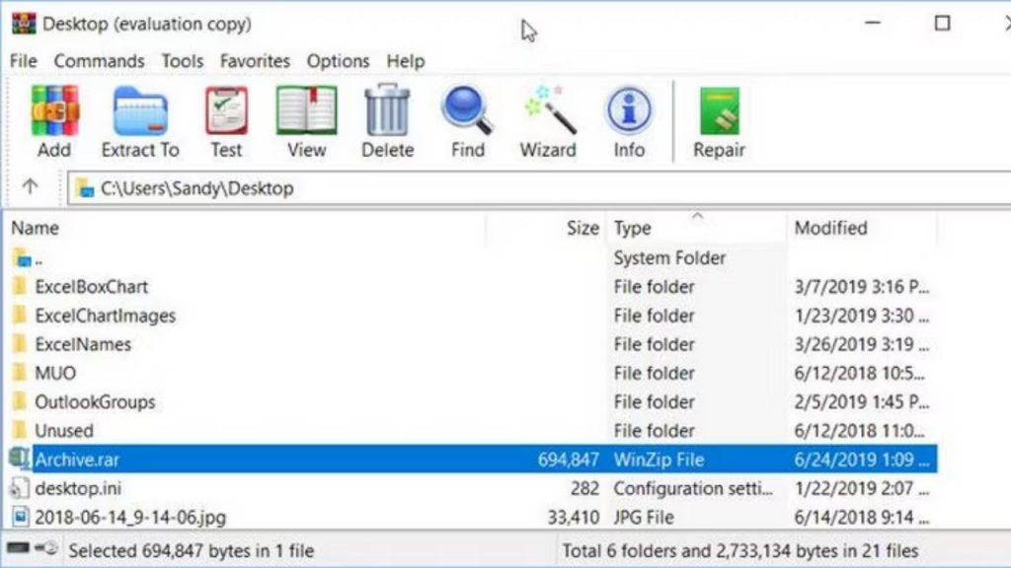Open the Commands menu
The height and width of the screenshot is (568, 1011).
99,61
